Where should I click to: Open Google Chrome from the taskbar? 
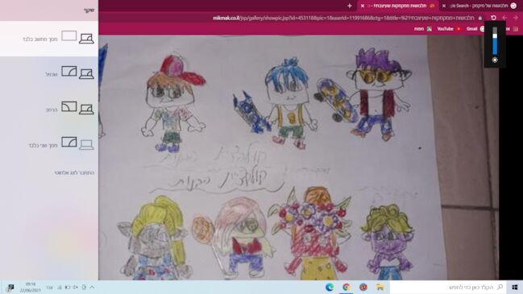click(347, 287)
